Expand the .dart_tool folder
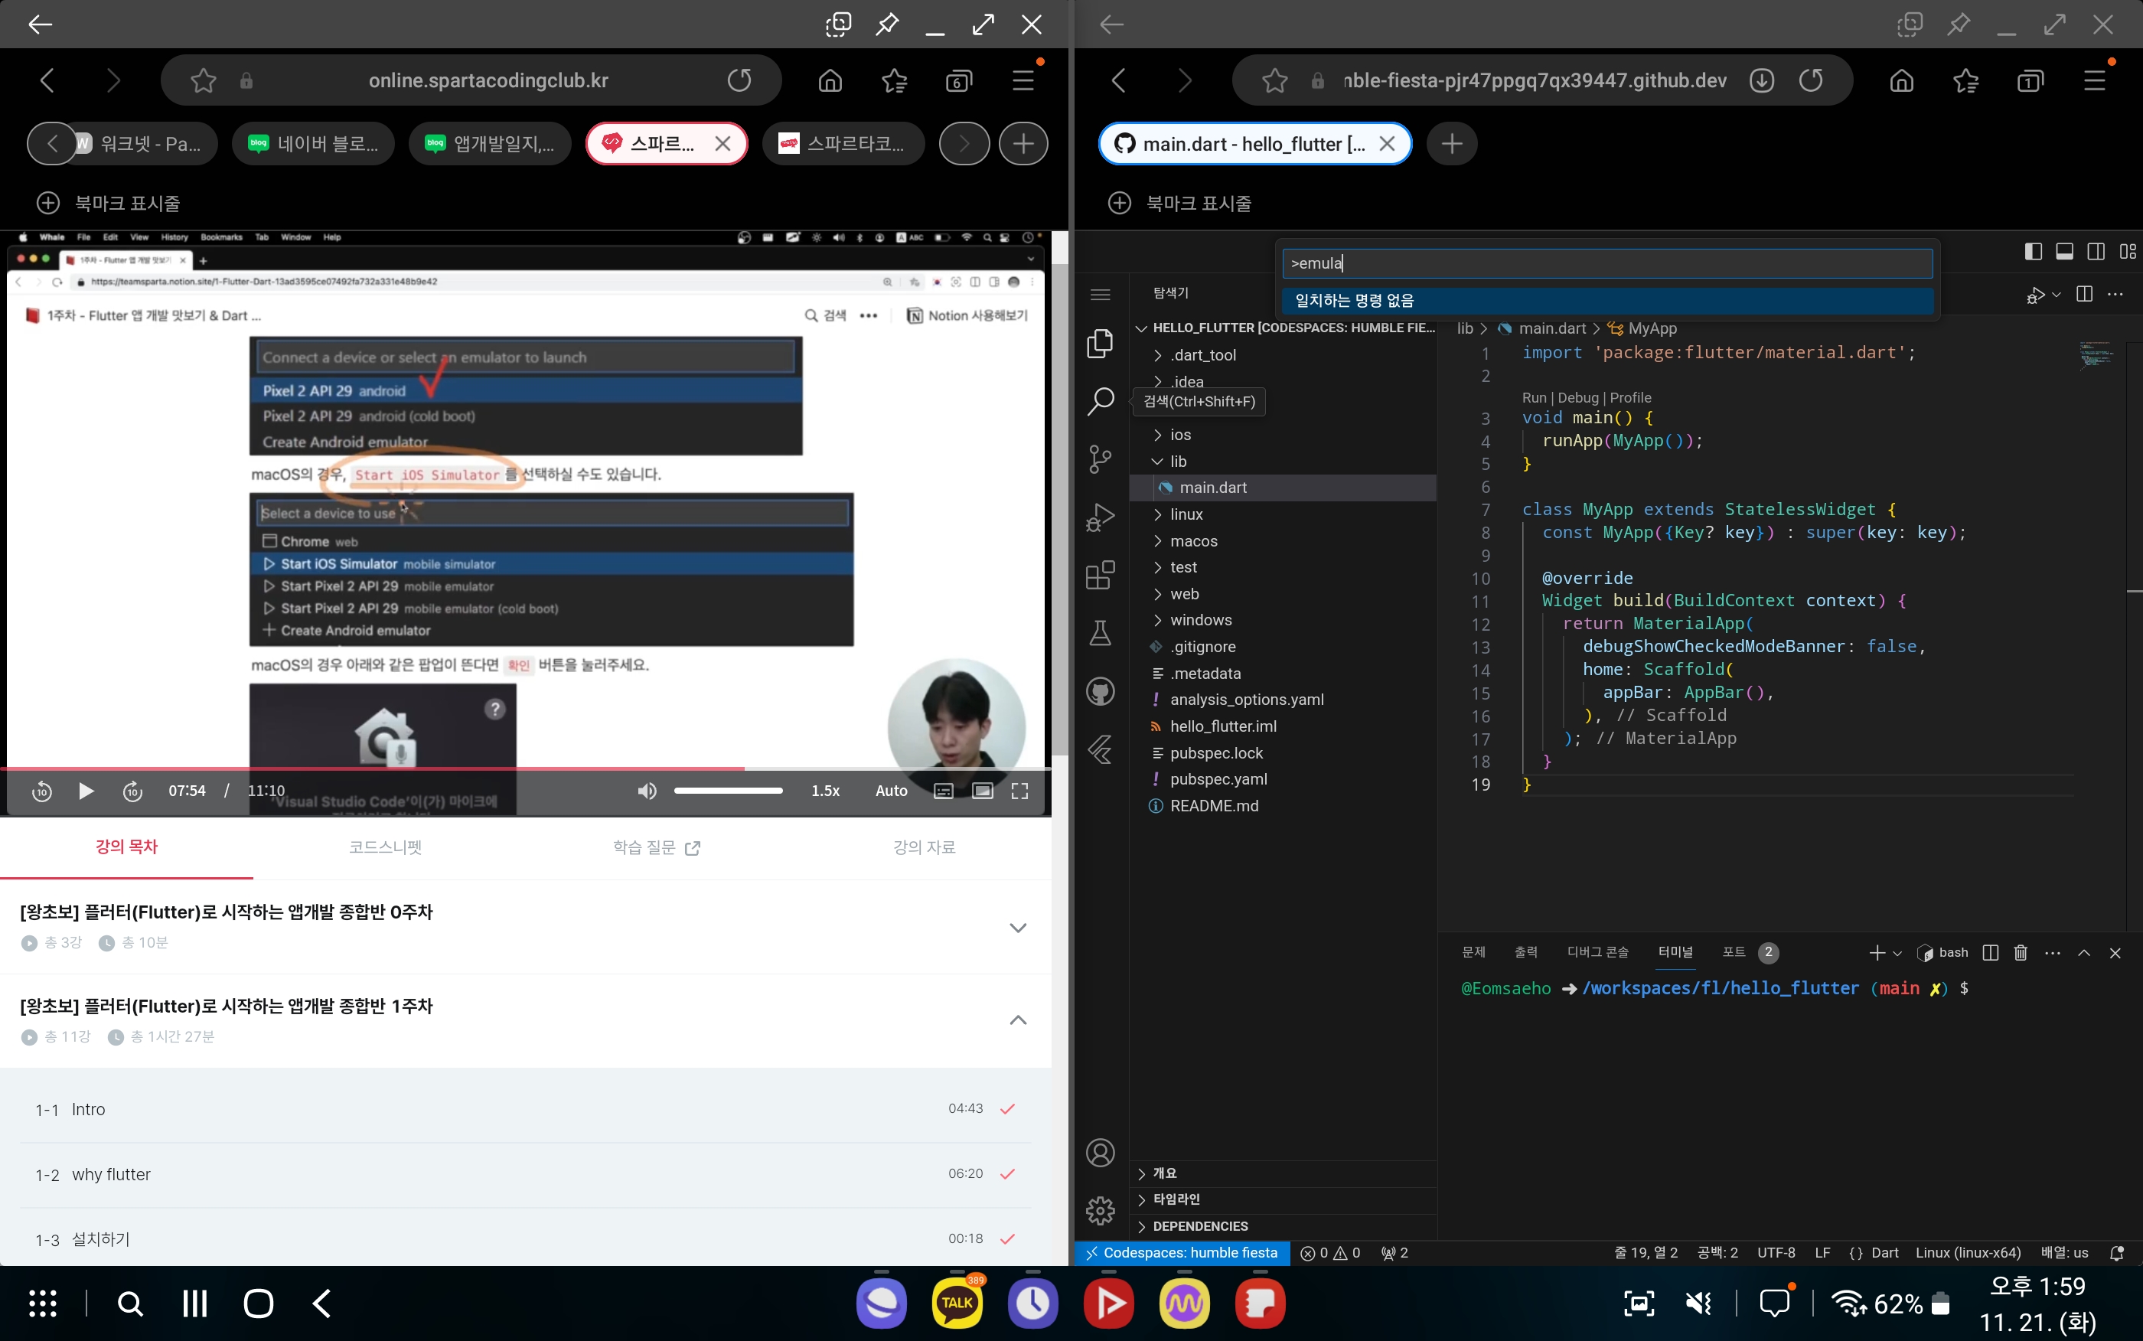Viewport: 2143px width, 1341px height. 1283,356
